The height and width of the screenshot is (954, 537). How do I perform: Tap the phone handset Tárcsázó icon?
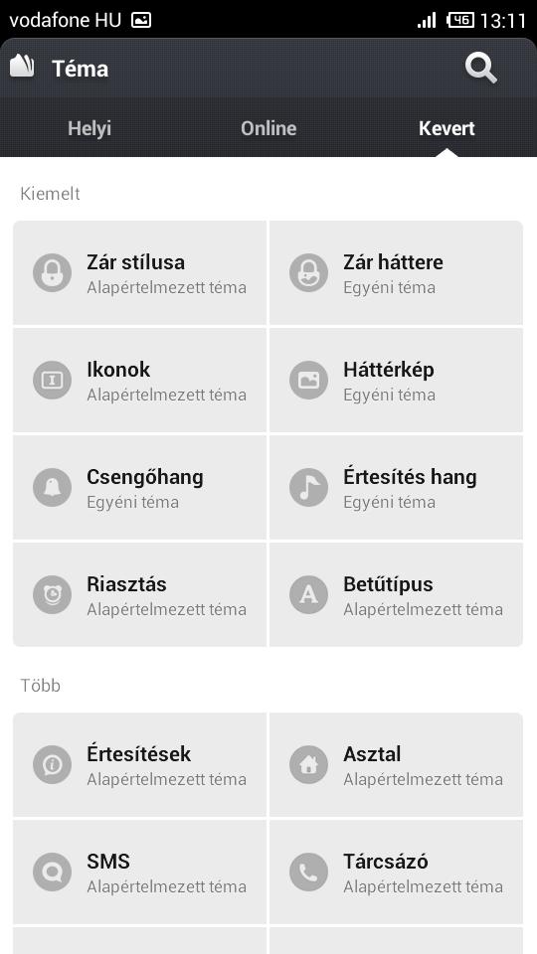coord(308,872)
